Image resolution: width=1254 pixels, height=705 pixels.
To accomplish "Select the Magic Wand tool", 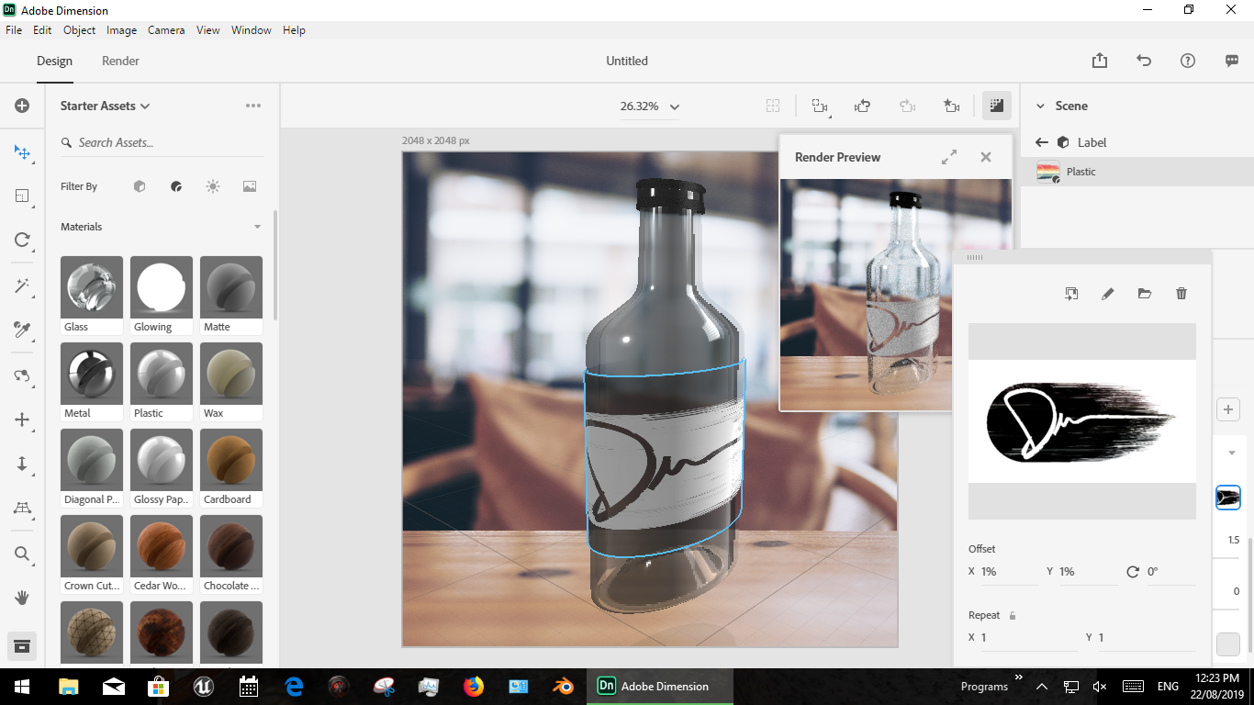I will coord(22,285).
